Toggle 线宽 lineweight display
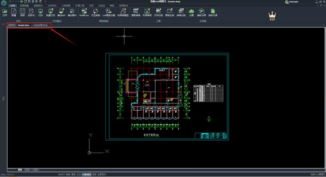This screenshot has width=326, height=177. pos(94,175)
